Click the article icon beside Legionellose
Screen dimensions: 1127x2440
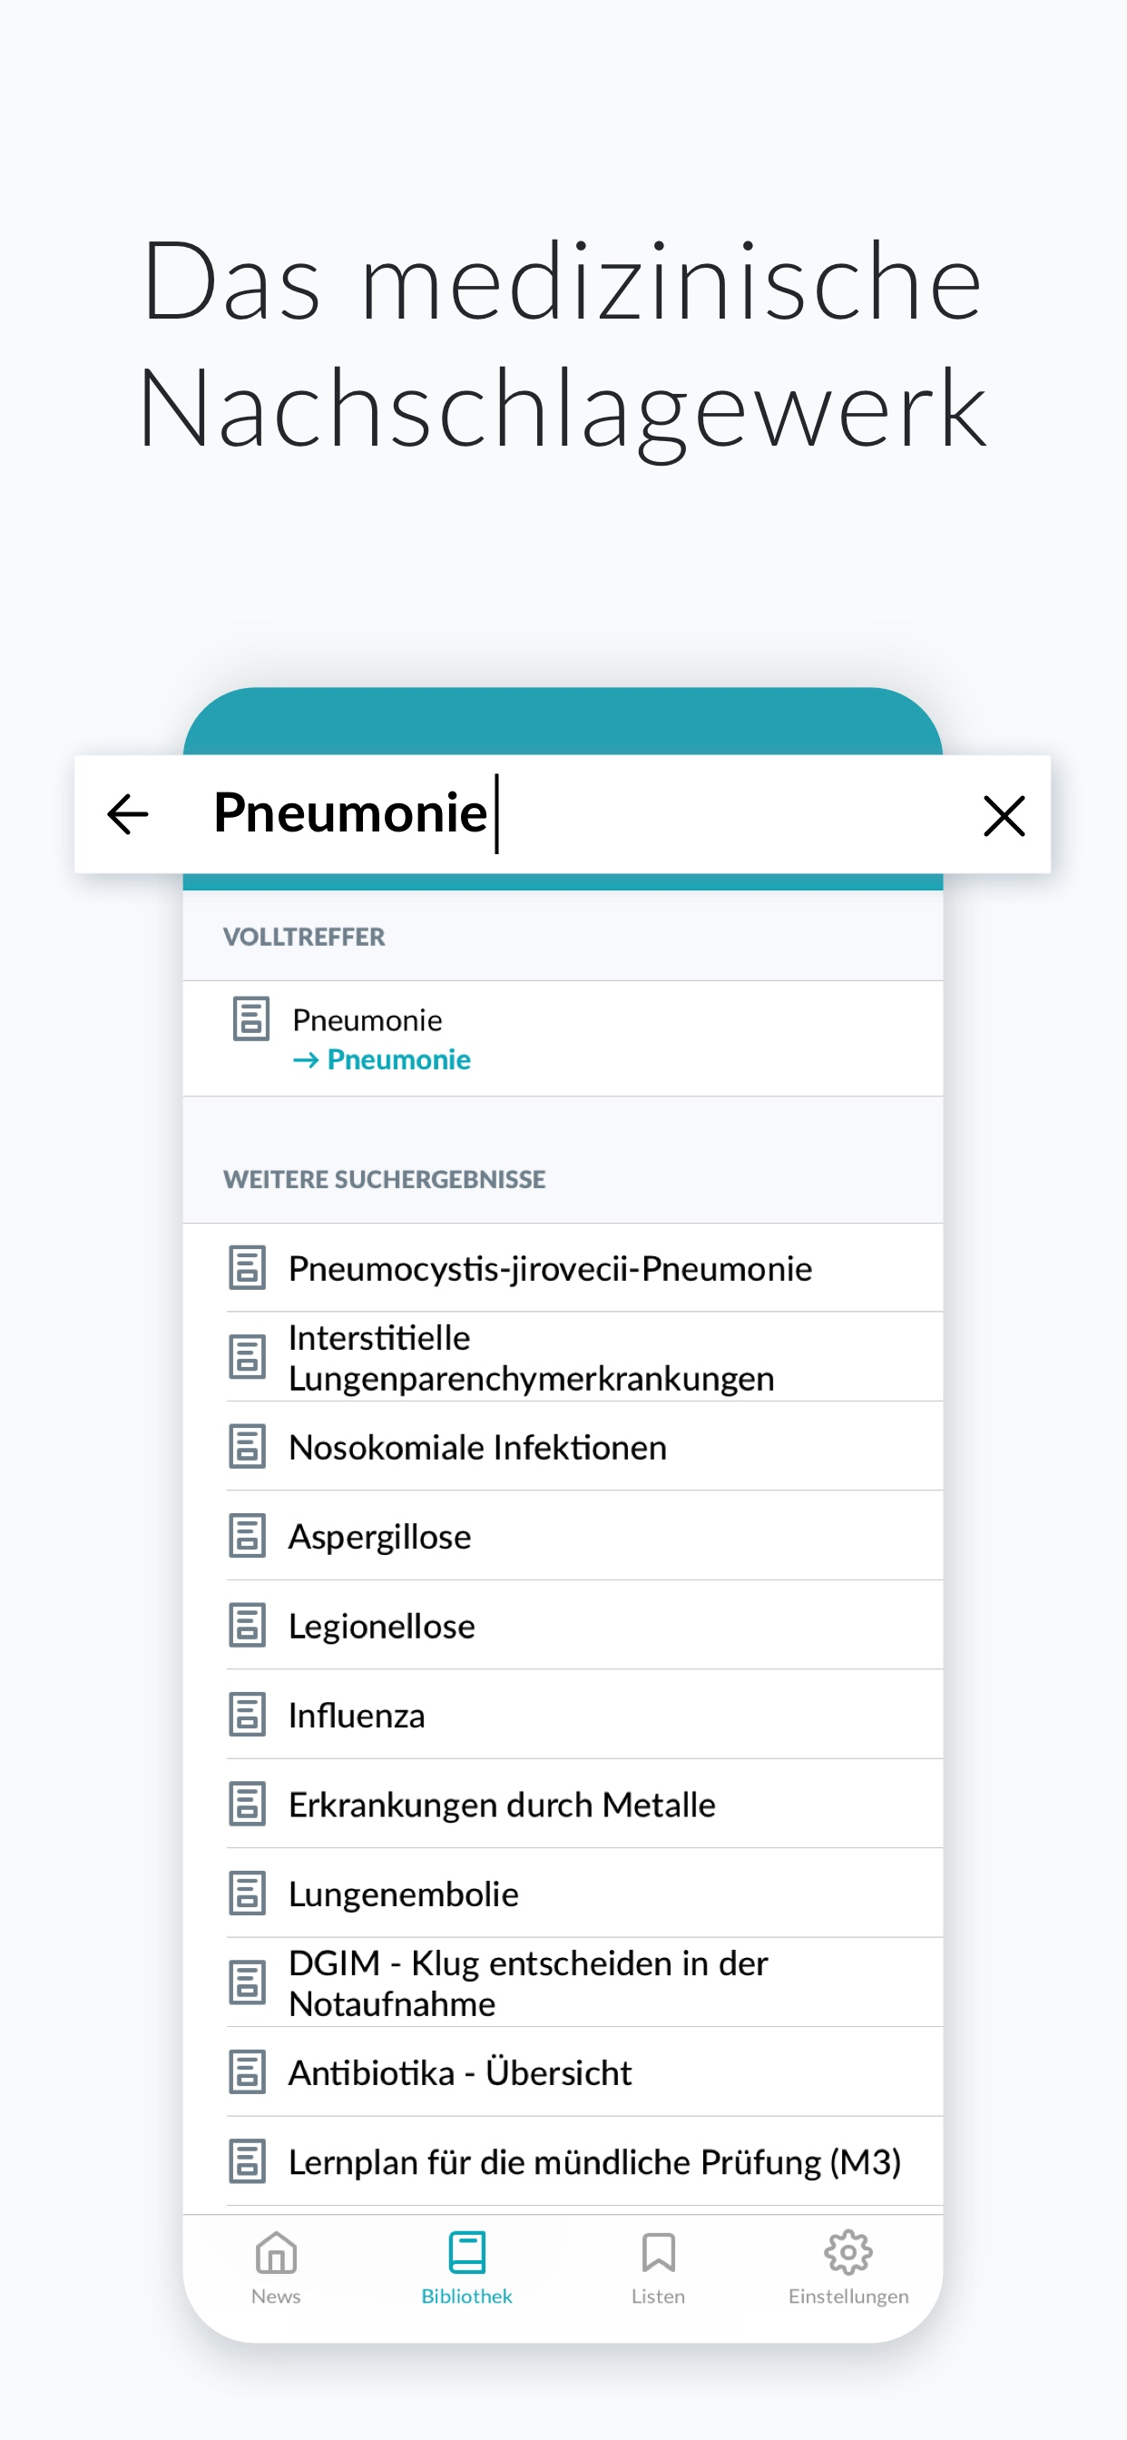coord(248,1627)
